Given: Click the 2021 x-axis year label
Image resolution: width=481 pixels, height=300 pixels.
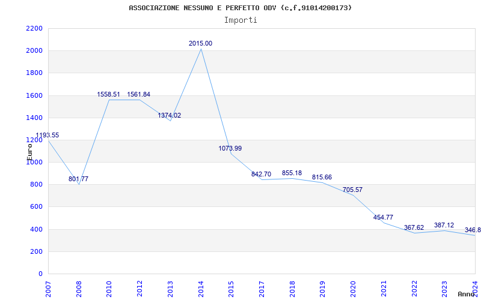Looking at the screenshot, I should click(384, 289).
